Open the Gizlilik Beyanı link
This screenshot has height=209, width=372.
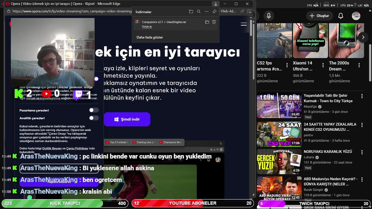coord(52,148)
